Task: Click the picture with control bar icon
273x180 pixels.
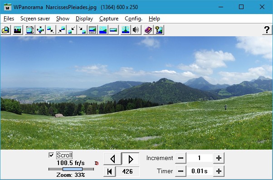Action: (93, 30)
